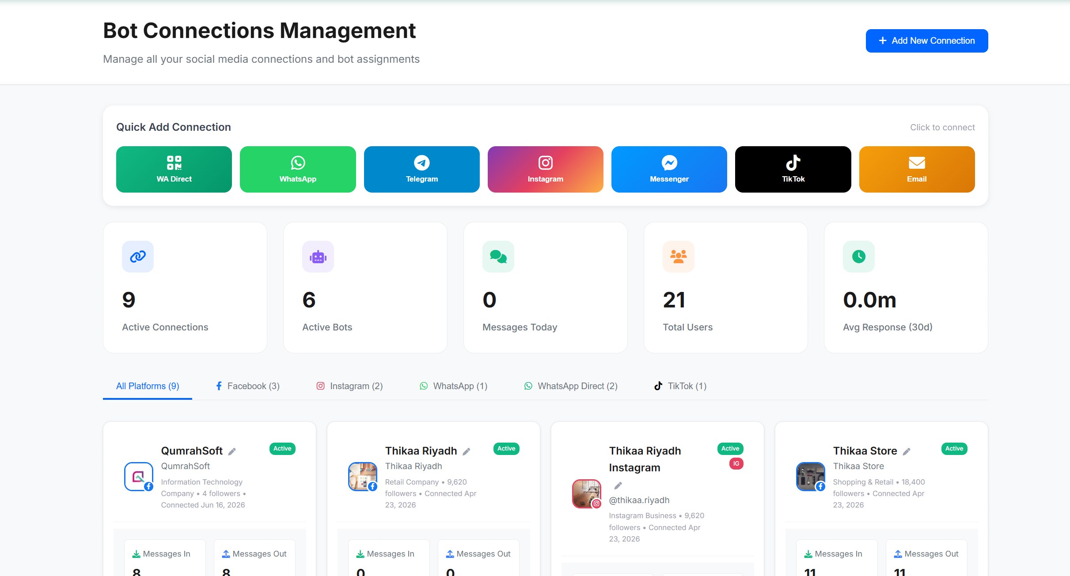Open Thikaa Riyadh Facebook page avatar

click(363, 477)
